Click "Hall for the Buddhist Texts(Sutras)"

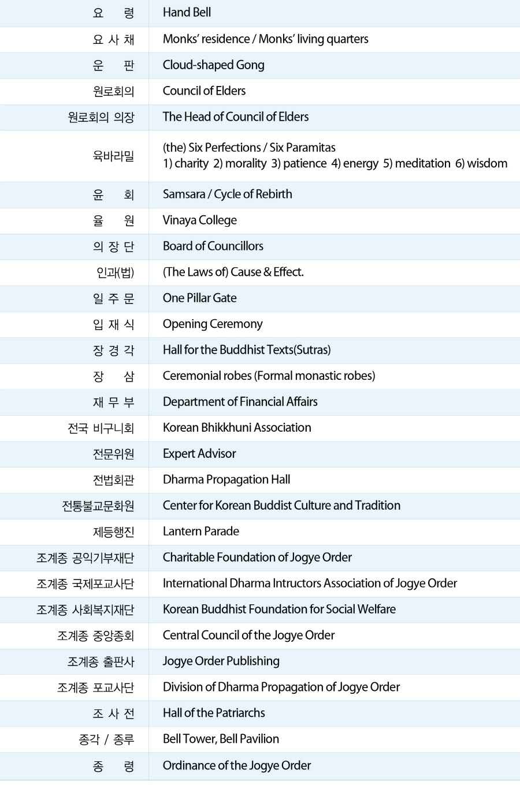pos(247,350)
